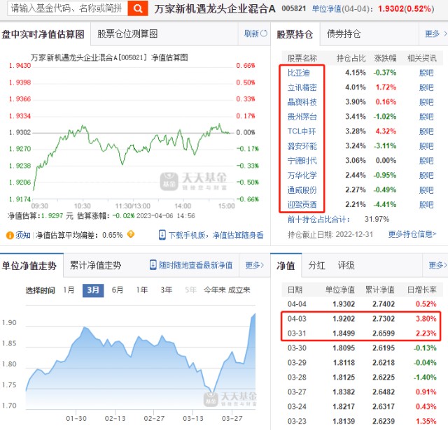Open the 万华化学 stock link
Viewport: 448px width, 430px height.
click(x=302, y=175)
